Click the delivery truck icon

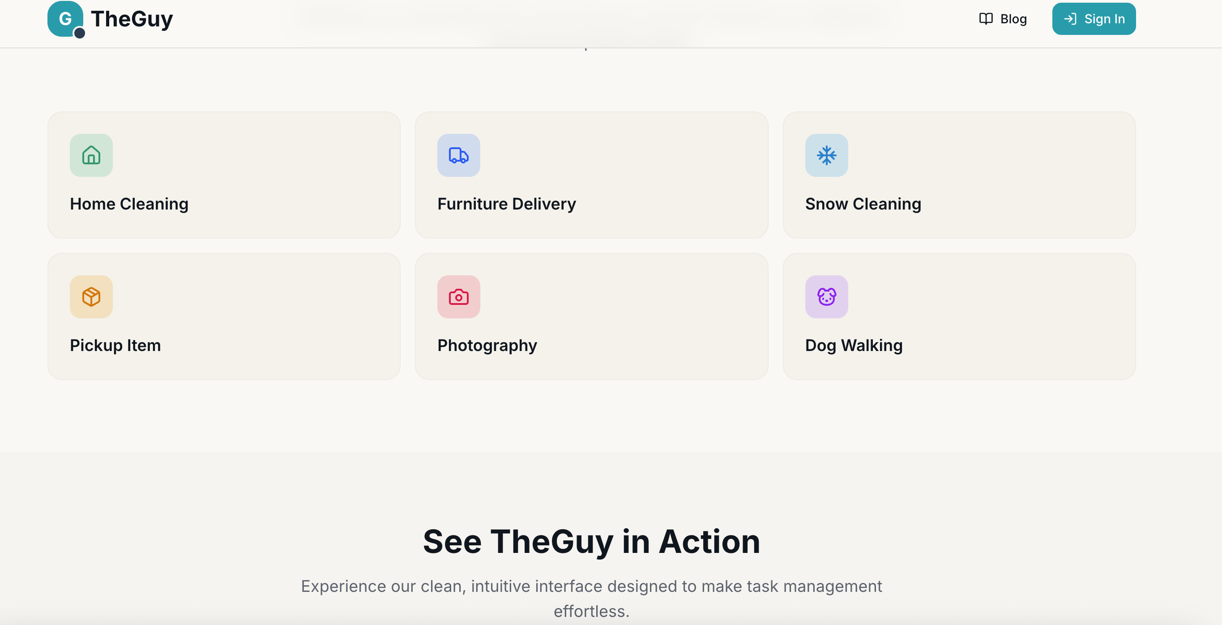click(458, 156)
